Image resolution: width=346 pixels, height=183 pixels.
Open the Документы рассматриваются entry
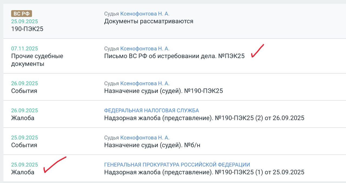click(x=148, y=21)
